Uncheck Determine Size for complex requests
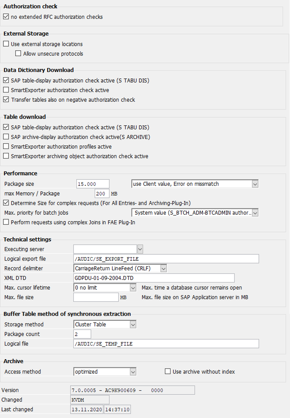The height and width of the screenshot is (418, 290). pos(6,203)
